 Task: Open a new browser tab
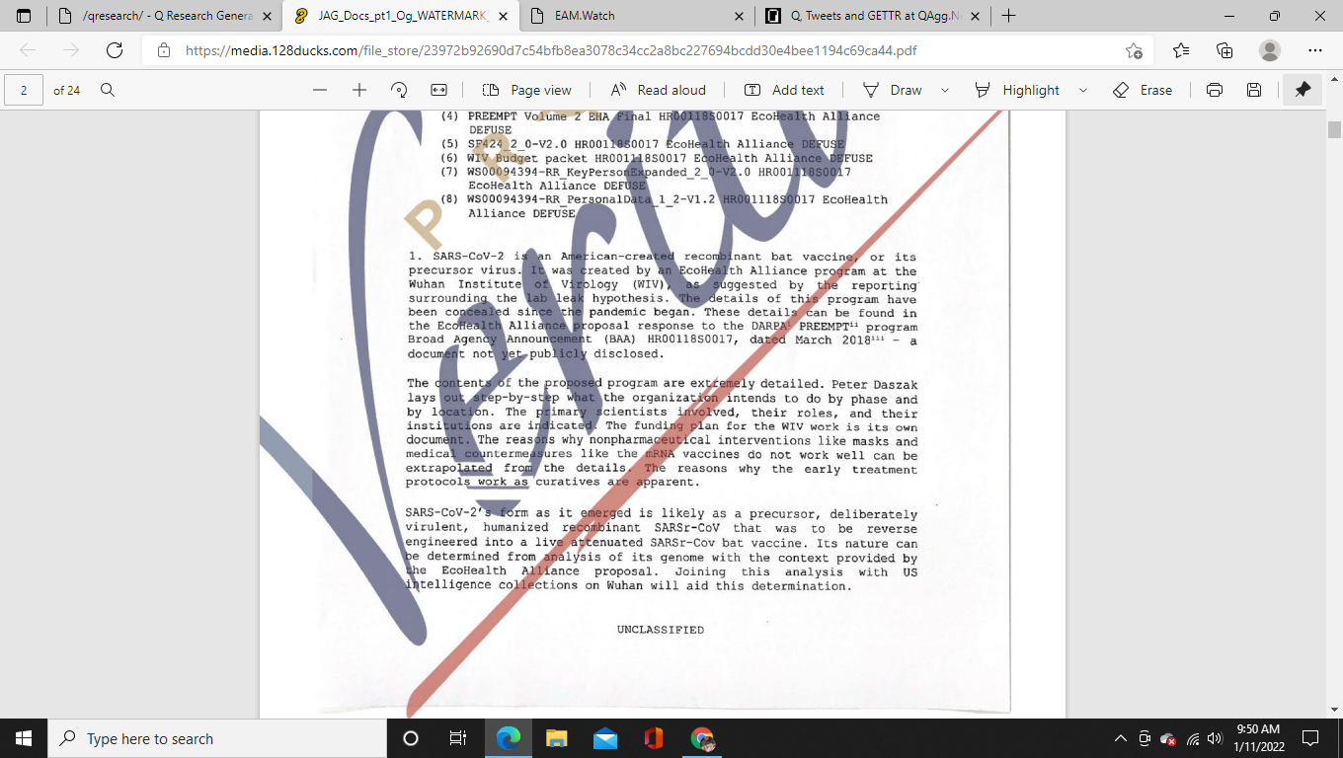tap(1009, 16)
